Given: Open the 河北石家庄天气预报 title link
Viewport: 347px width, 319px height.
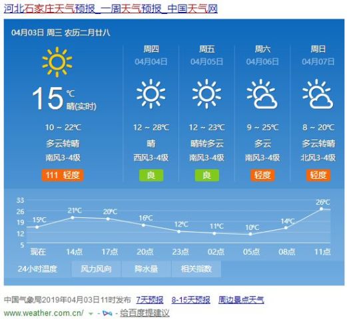Looking at the screenshot, I should (111, 9).
